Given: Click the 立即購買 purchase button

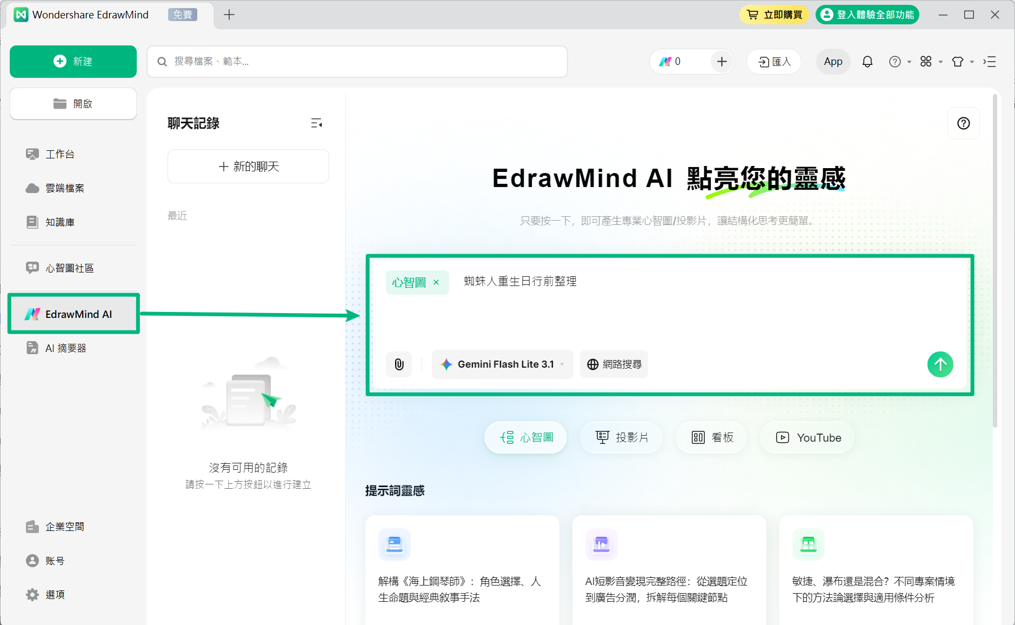Looking at the screenshot, I should pos(774,15).
